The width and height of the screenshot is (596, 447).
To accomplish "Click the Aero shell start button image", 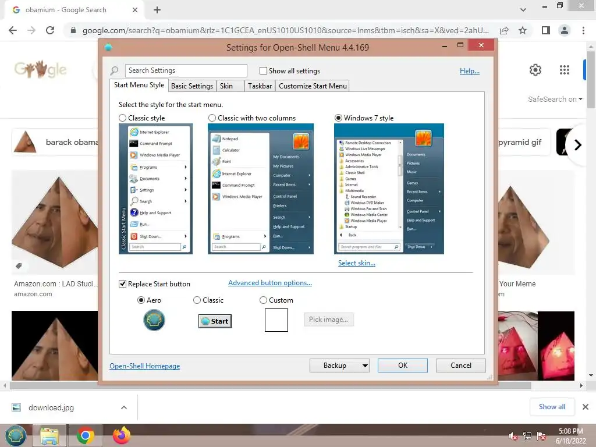I will click(154, 320).
